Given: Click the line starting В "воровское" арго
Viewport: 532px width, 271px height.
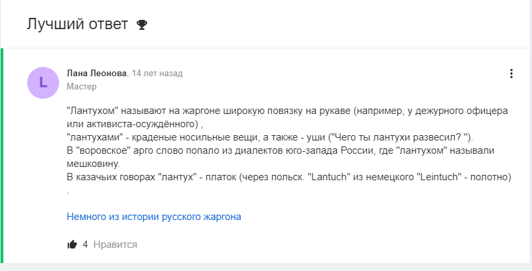Looking at the screenshot, I should pyautogui.click(x=281, y=151).
